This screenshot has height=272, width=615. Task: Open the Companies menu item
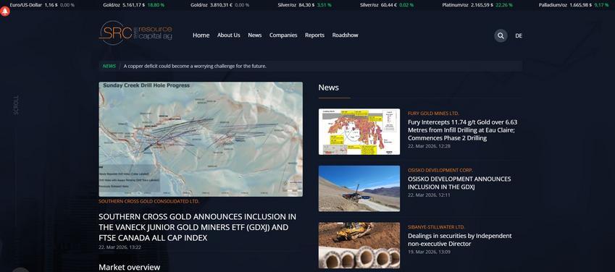[283, 35]
